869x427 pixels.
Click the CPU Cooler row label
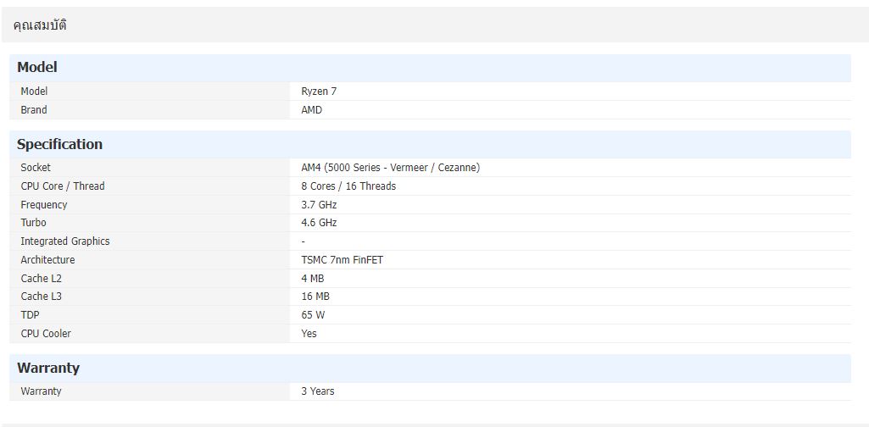tap(46, 334)
